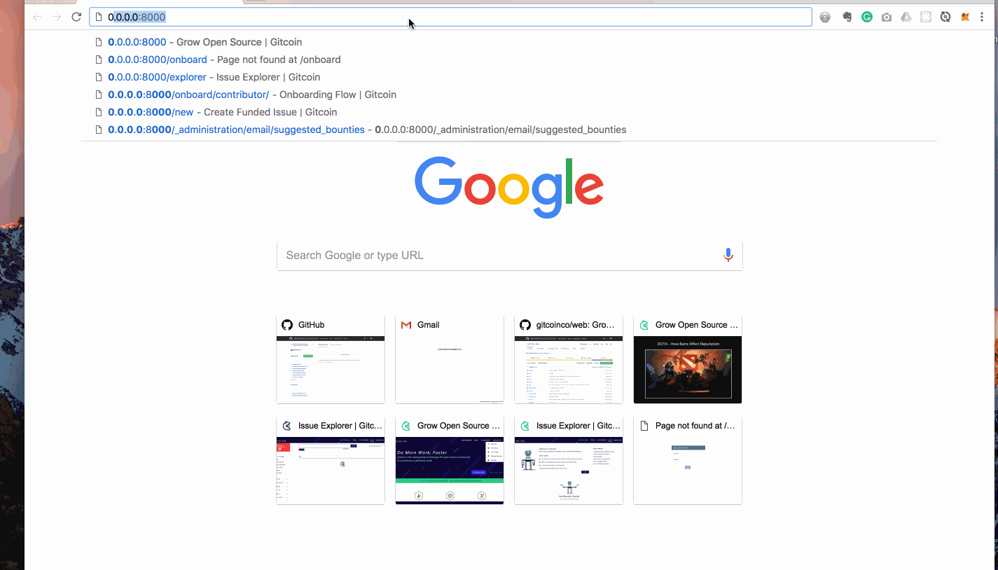Click the gitcoinco/web tile favicon
This screenshot has height=570, width=998.
525,325
